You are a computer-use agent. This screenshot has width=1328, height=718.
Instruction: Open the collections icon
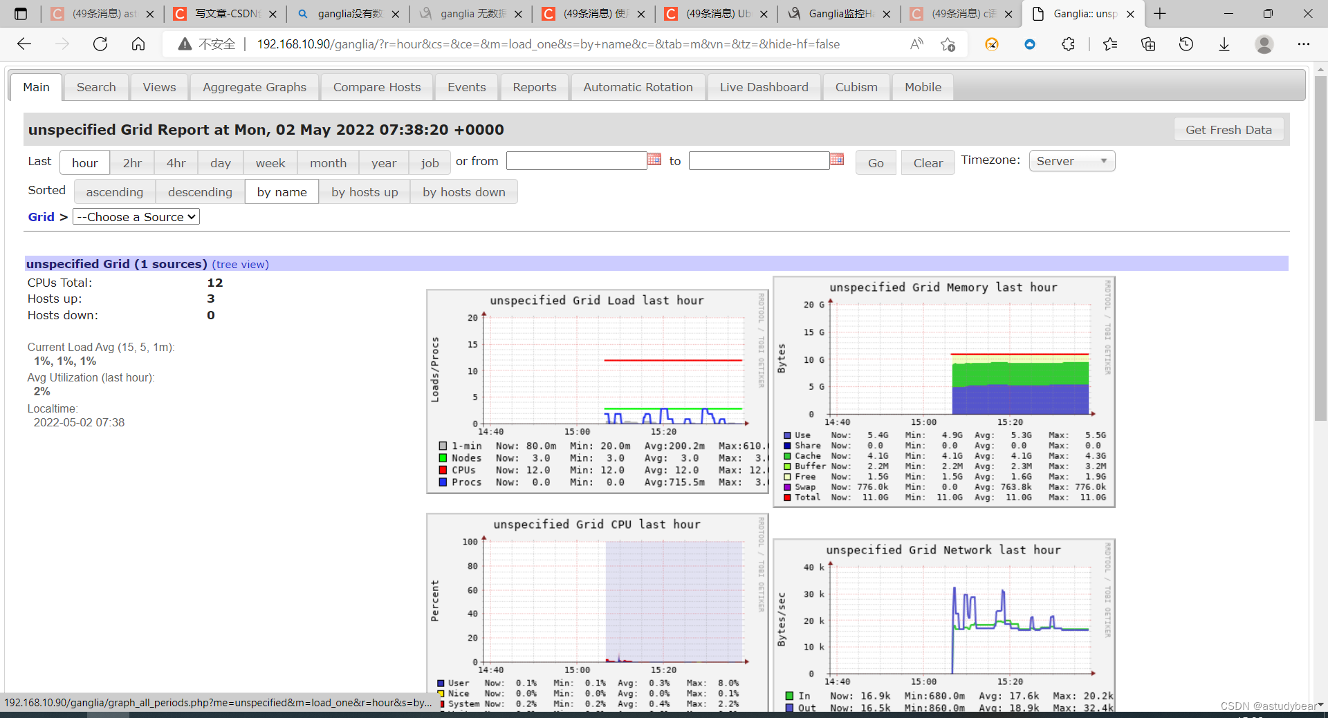[1148, 44]
